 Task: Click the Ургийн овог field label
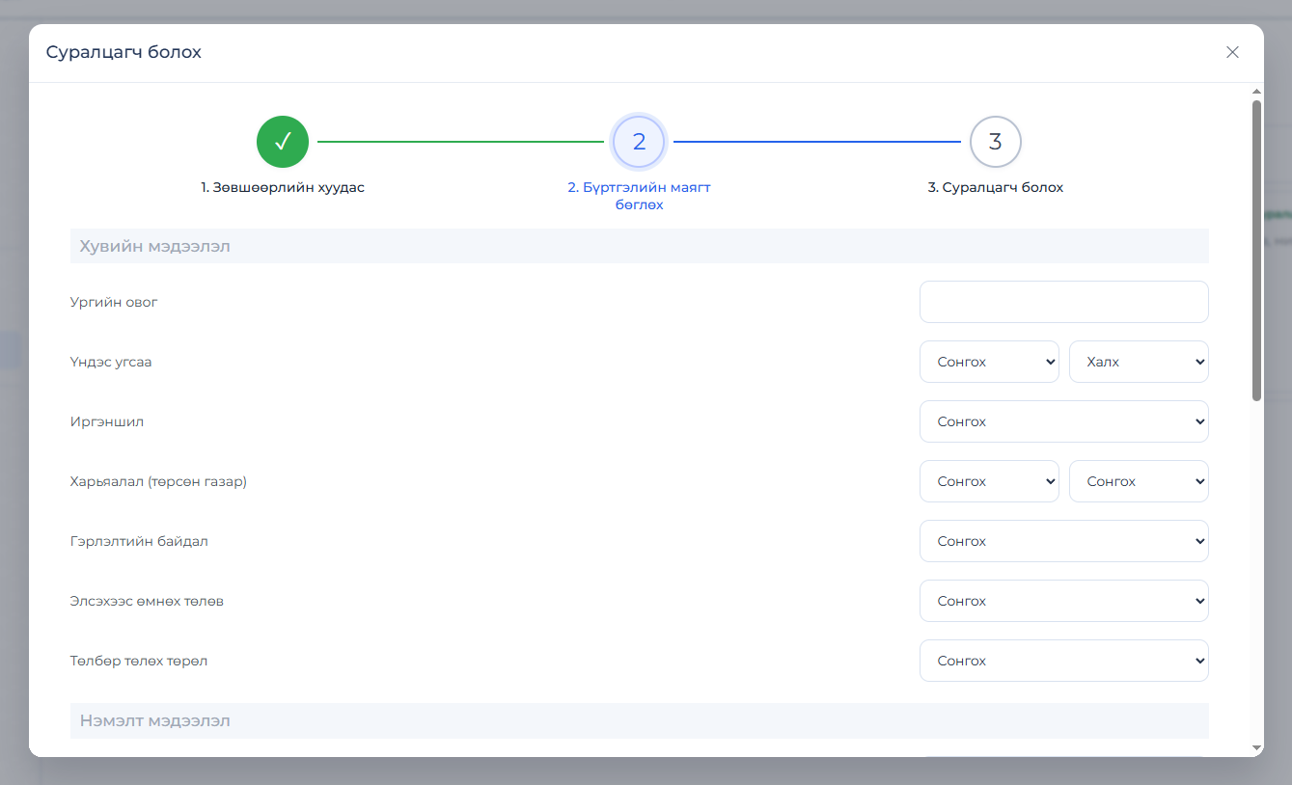point(114,302)
